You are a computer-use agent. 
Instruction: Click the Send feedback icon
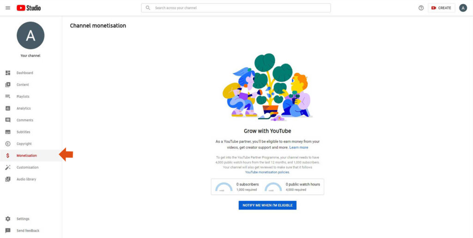pos(8,231)
